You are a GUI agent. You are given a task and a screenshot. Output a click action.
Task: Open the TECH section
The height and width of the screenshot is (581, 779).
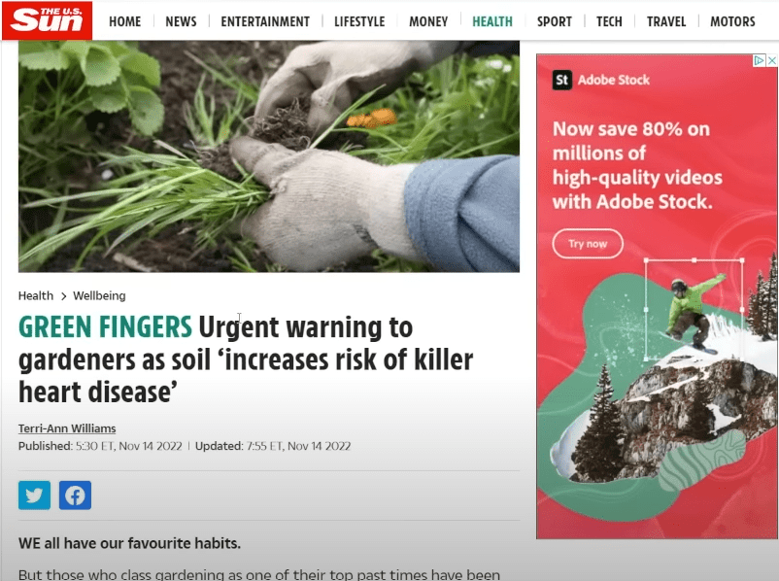[x=609, y=22]
